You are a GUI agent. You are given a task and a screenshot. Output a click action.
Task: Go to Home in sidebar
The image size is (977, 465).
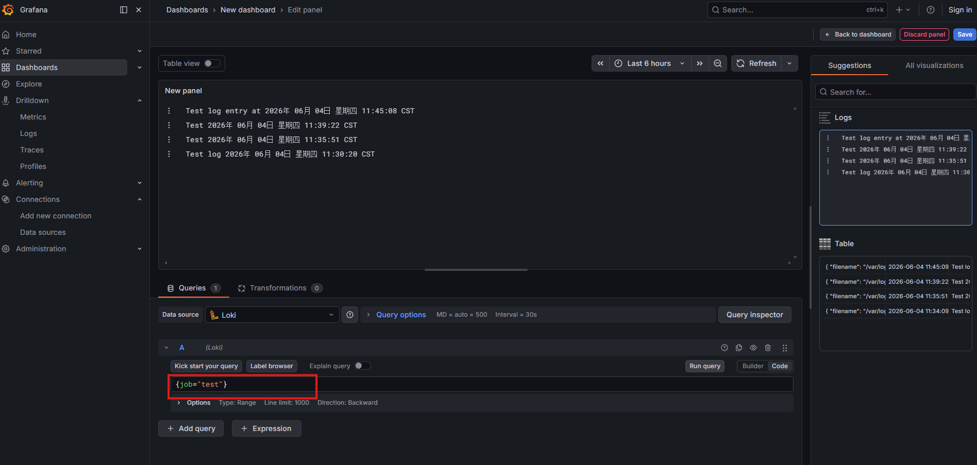[x=26, y=35]
